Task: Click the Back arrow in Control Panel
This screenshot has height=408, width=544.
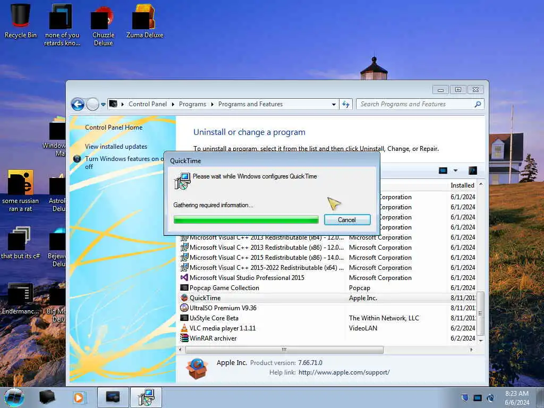Action: 78,104
